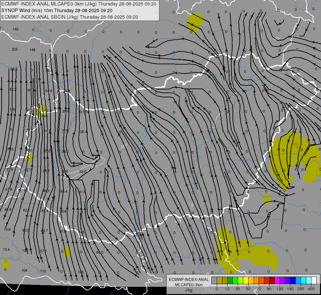Screen dimensions: 321x295
Task: Click the gray swatch in the MLCAPE legend
Action: point(214,281)
